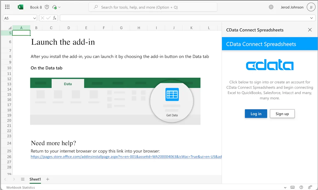The width and height of the screenshot is (318, 190).
Task: Select the Sheet1 tab
Action: point(35,179)
